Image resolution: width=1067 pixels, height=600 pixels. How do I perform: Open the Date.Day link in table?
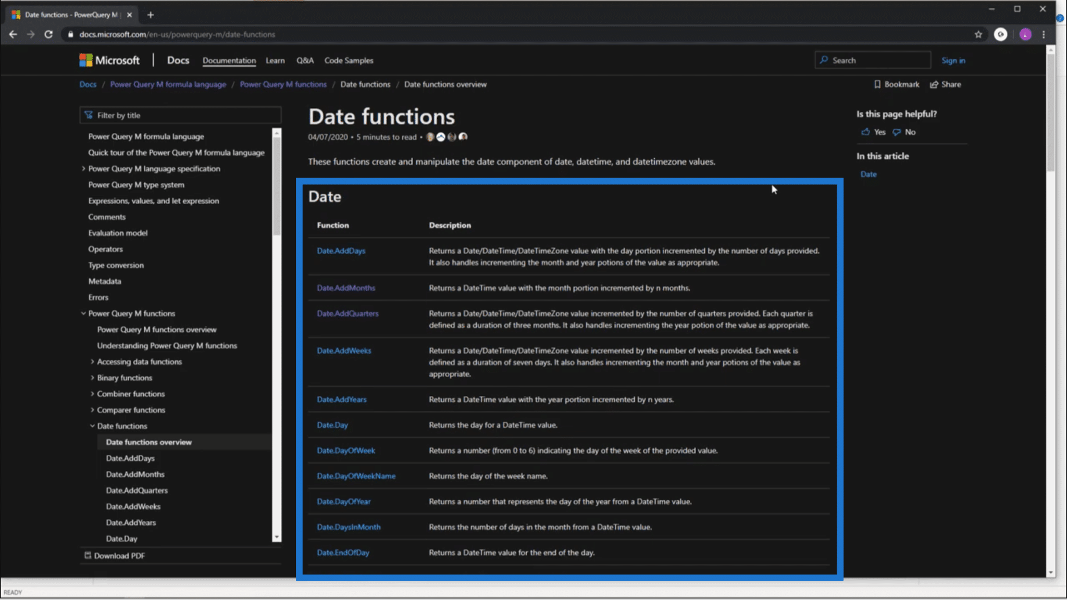332,425
